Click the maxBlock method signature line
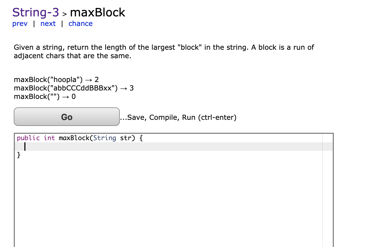Screen dimensions: 390x247 79,138
